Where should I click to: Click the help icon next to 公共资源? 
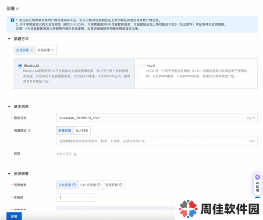[x=74, y=185]
